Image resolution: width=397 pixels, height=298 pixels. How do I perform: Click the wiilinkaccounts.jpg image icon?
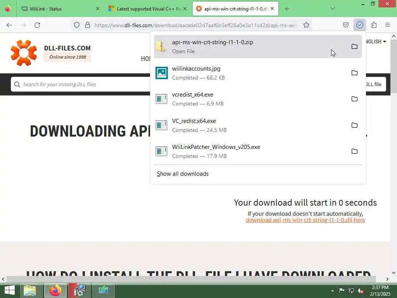click(162, 73)
